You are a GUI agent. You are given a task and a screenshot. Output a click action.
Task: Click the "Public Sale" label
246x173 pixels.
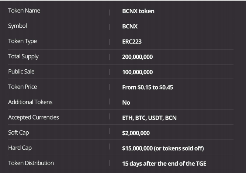[21, 72]
